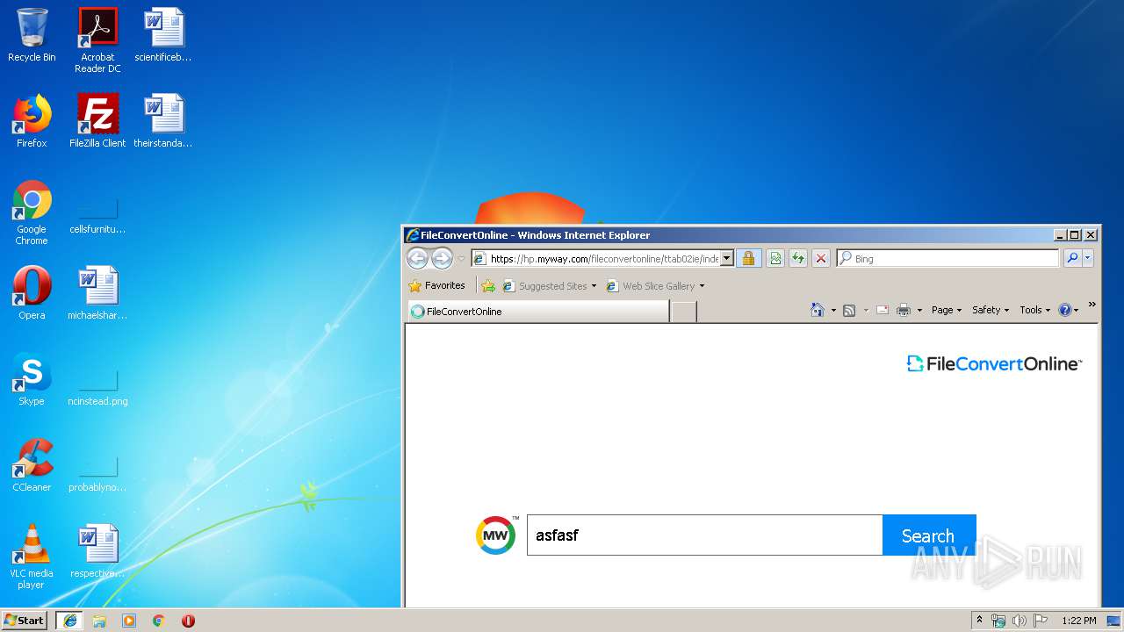1124x632 pixels.
Task: Open the Tools menu
Action: (x=1034, y=310)
